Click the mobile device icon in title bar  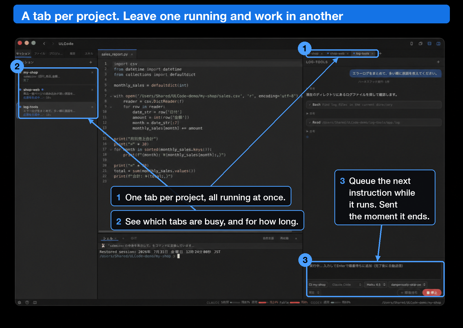pos(412,44)
